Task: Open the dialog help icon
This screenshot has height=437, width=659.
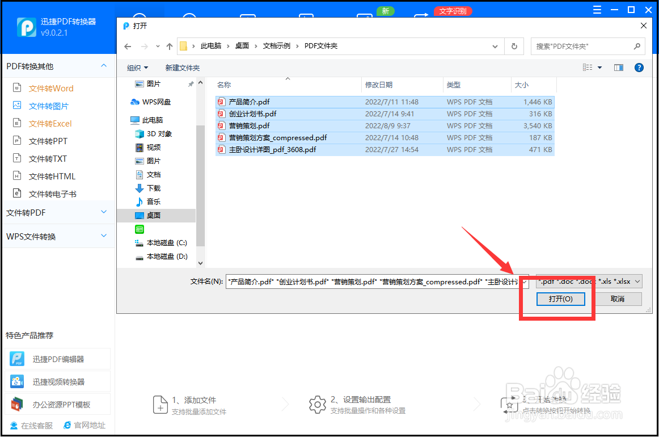Action: pyautogui.click(x=639, y=68)
